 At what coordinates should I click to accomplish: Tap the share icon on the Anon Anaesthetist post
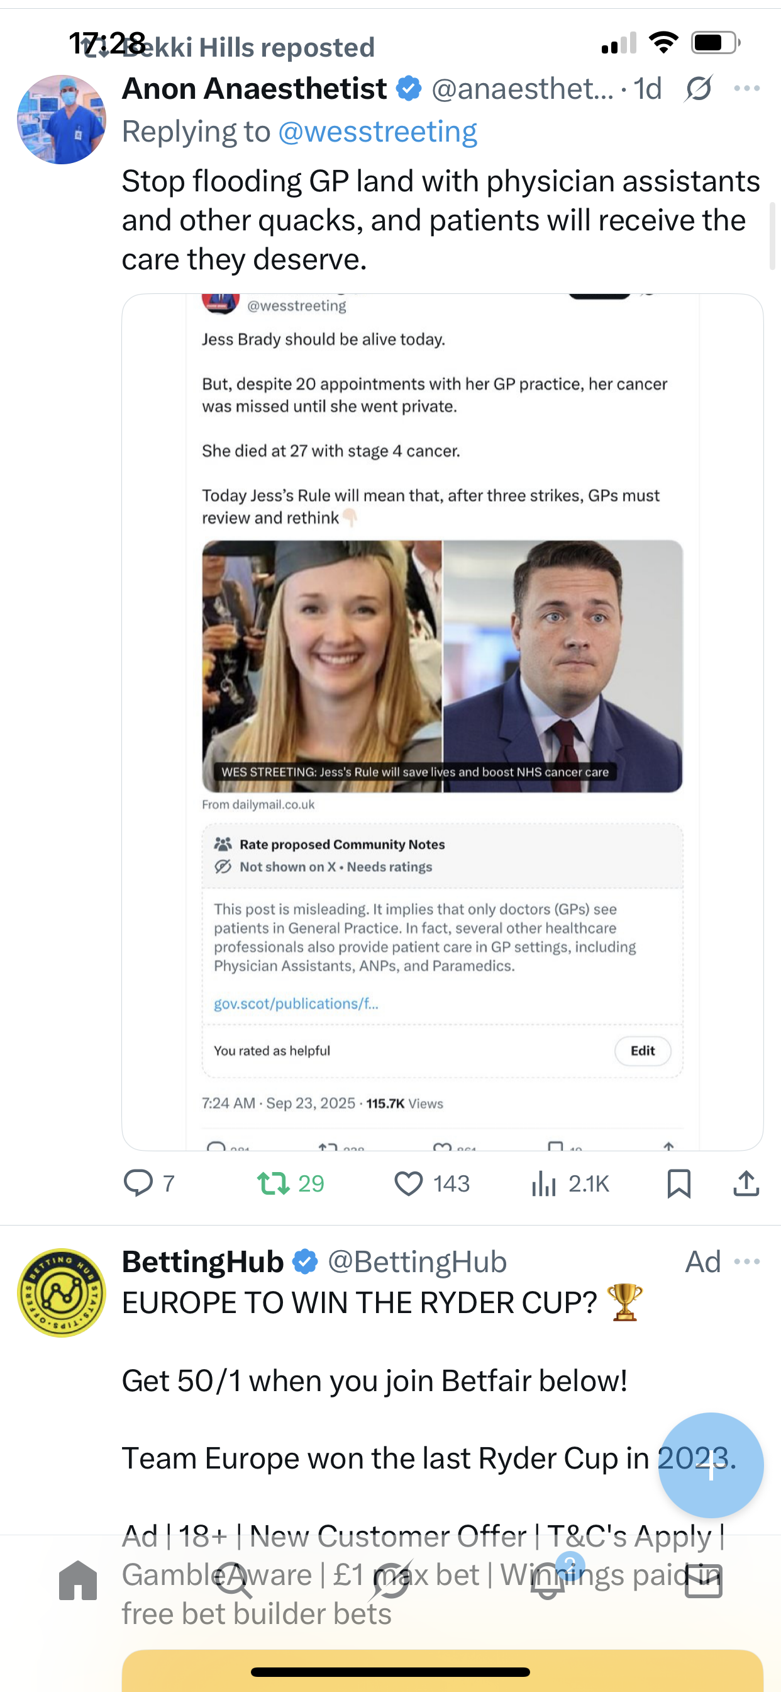tap(746, 1183)
